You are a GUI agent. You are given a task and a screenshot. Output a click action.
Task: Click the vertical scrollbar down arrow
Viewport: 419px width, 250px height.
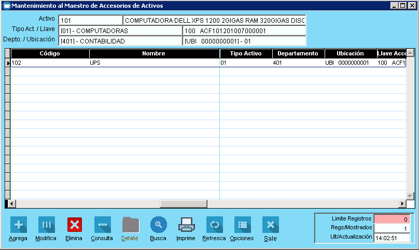pyautogui.click(x=410, y=196)
